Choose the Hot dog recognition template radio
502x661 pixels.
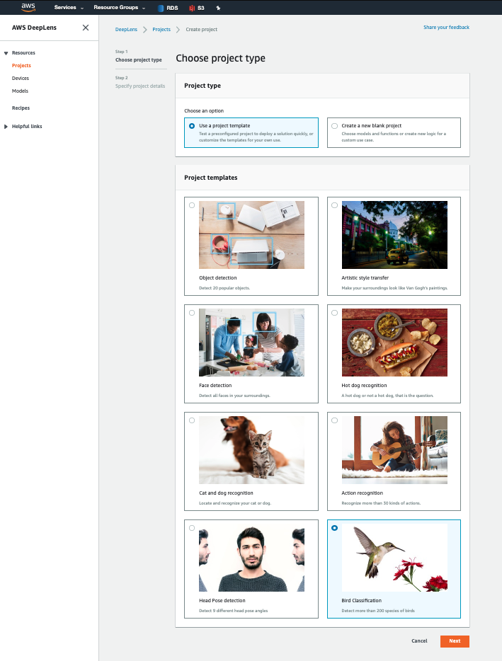334,313
